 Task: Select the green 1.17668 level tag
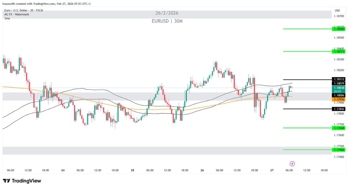click(339, 128)
